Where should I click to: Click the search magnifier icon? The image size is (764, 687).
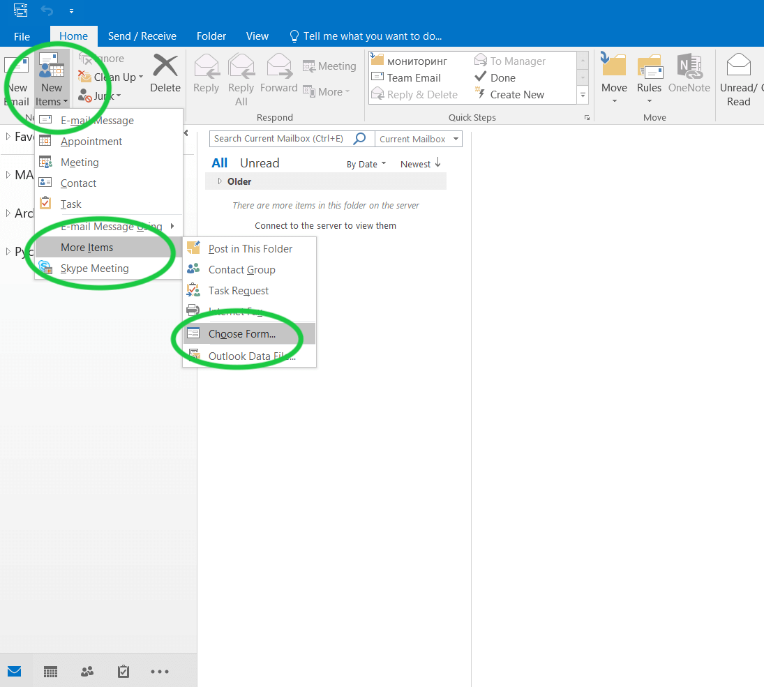pyautogui.click(x=359, y=138)
